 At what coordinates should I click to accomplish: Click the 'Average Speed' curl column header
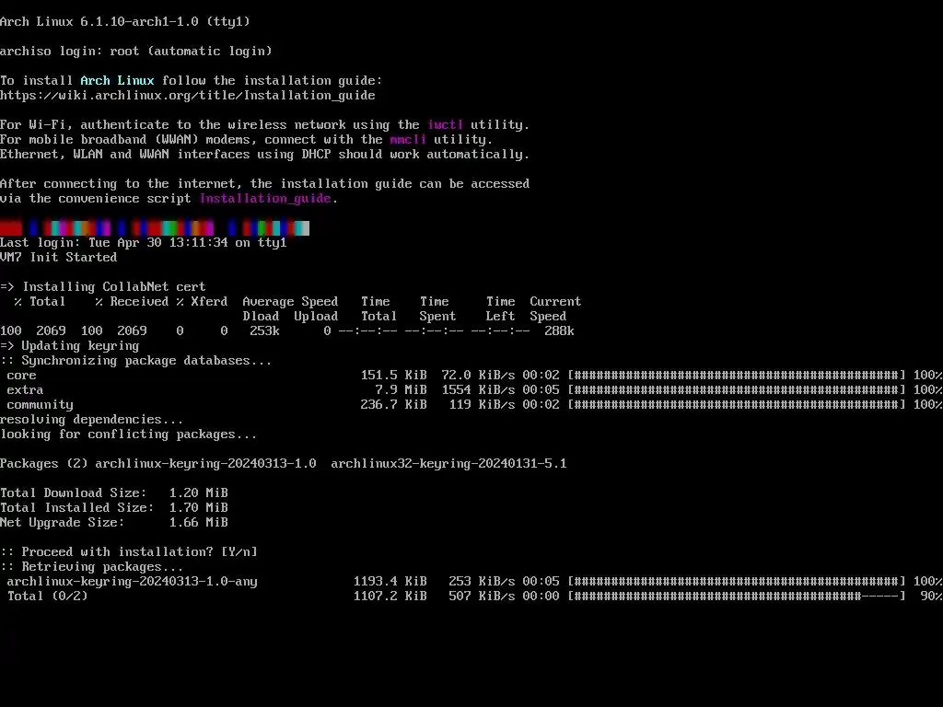click(x=290, y=301)
